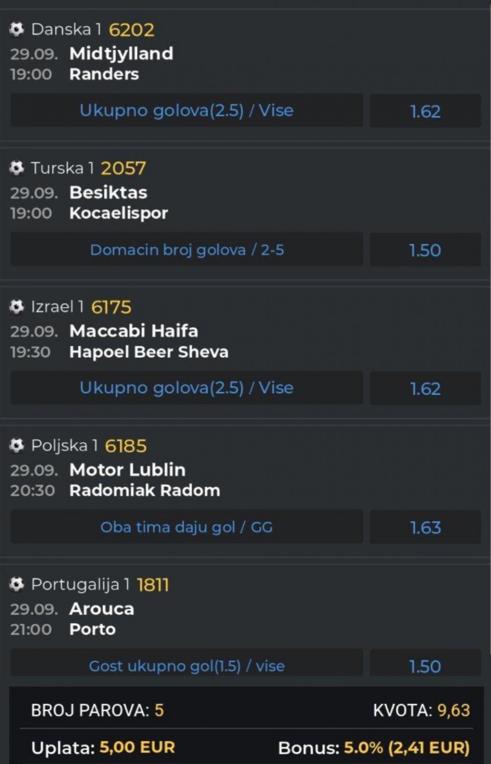Tap the 1.62 odds for Maccabi Haifa match
Screen dimensions: 491x764
pyautogui.click(x=425, y=388)
